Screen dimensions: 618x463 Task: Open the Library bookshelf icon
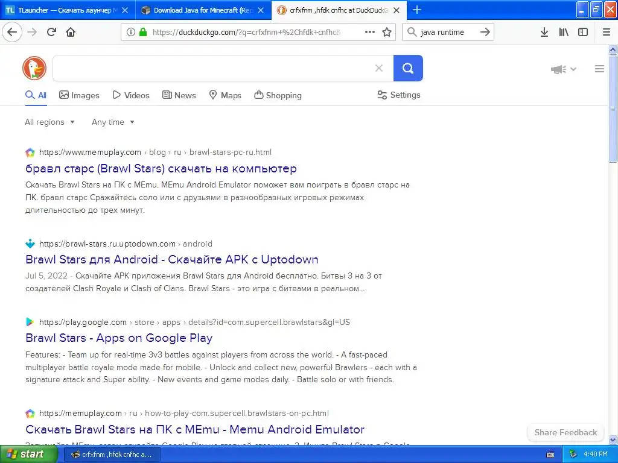pos(564,32)
